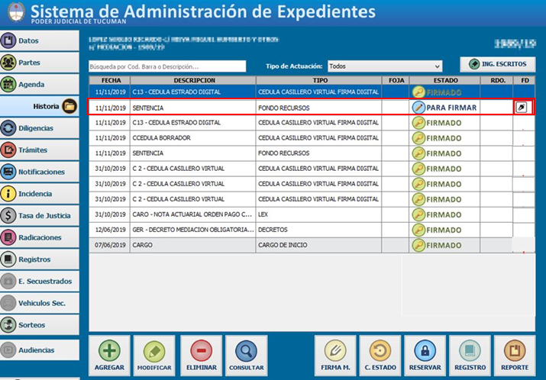
Task: Click the CONSULTAR magnifier button
Action: (x=246, y=356)
